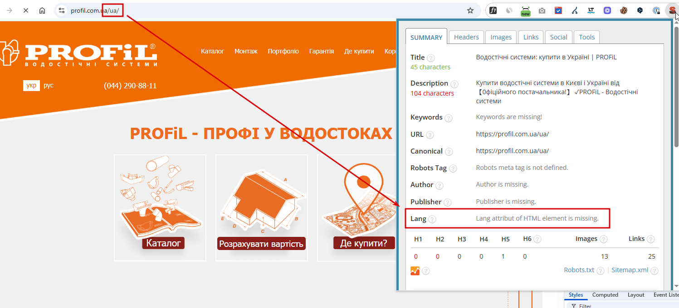This screenshot has height=308, width=679.
Task: Click the Розрахувати вартість button
Action: 261,244
